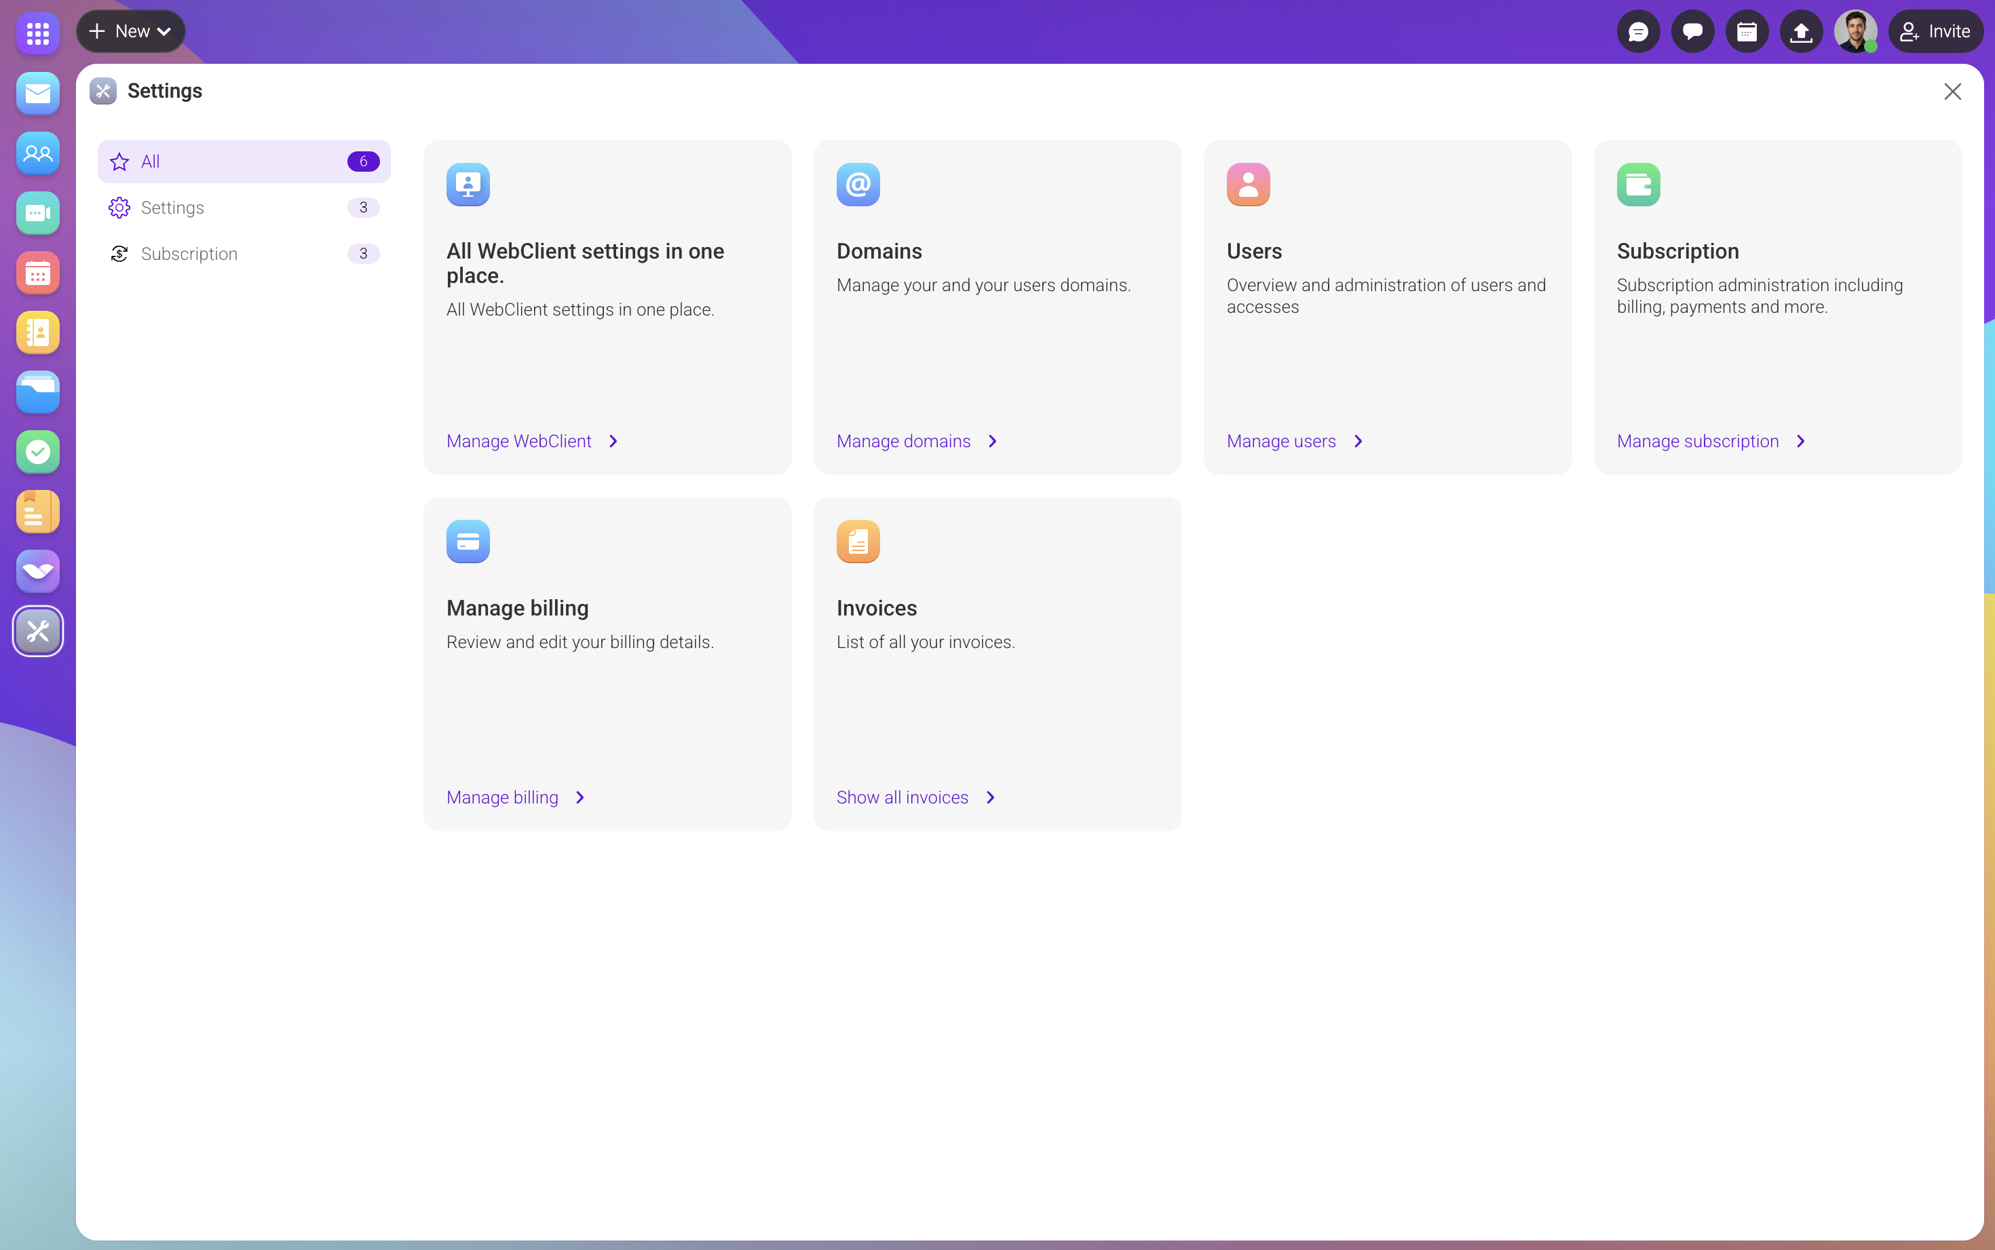Open the green Tasks checkmark icon
The image size is (1995, 1250).
(38, 452)
